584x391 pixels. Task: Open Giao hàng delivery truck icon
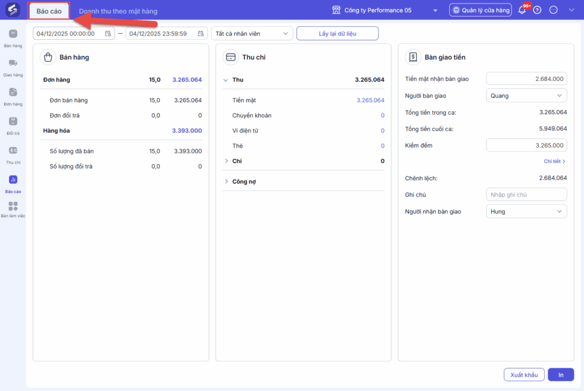(13, 63)
